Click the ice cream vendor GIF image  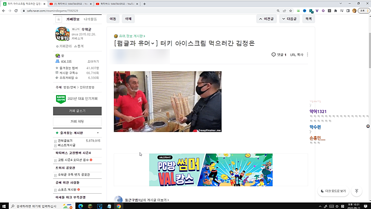(167, 101)
